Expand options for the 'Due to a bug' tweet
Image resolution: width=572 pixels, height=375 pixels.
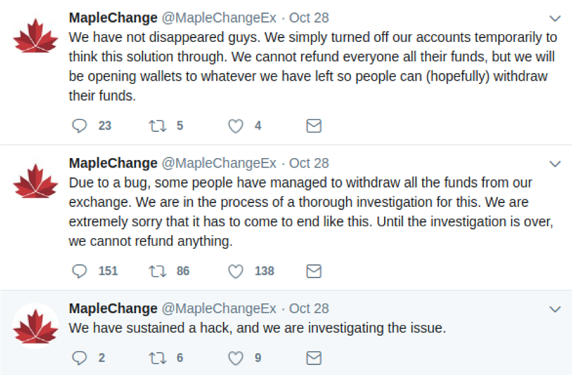pyautogui.click(x=555, y=164)
